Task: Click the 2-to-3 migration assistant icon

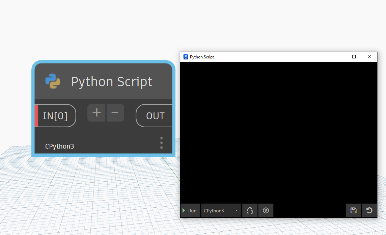Action: click(x=250, y=211)
